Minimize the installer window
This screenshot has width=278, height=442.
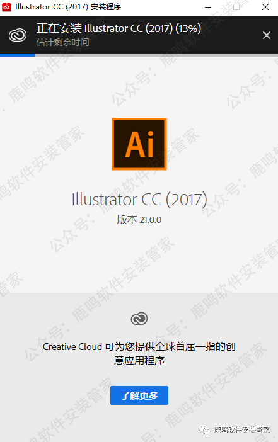click(208, 7)
